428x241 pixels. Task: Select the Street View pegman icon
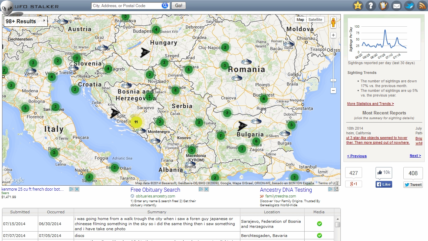point(333,23)
